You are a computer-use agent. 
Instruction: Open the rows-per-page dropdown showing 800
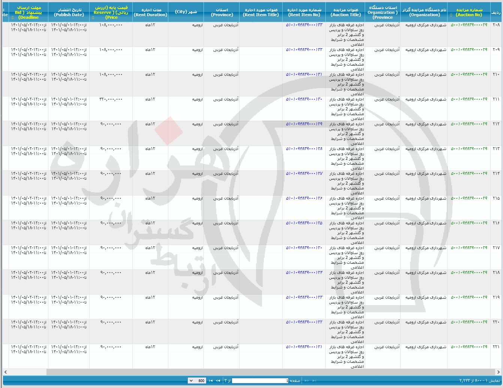(197, 380)
